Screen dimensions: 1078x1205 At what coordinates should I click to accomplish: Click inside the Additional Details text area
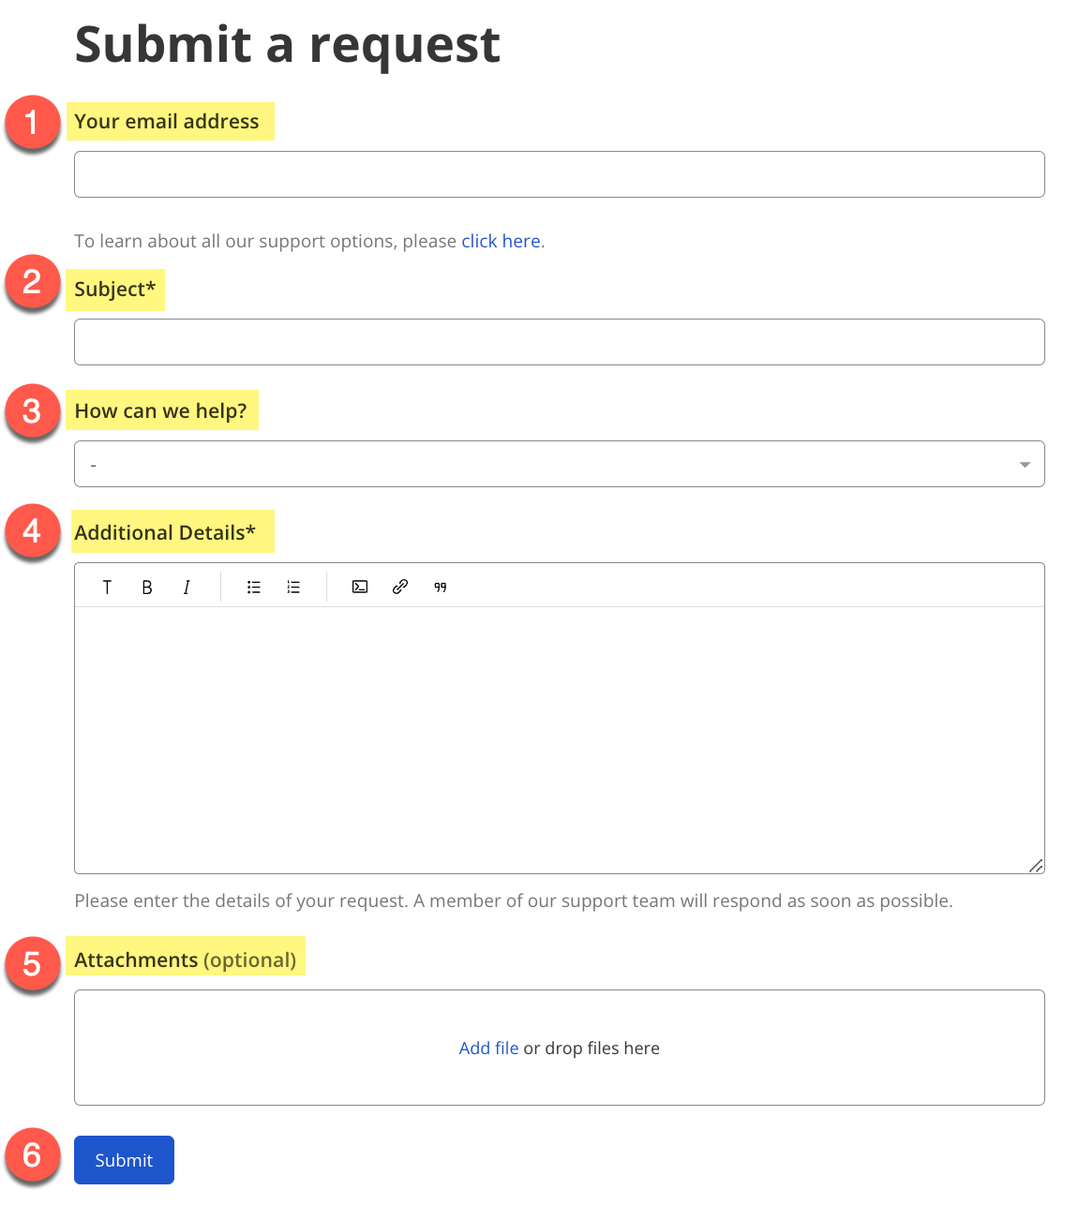(559, 739)
